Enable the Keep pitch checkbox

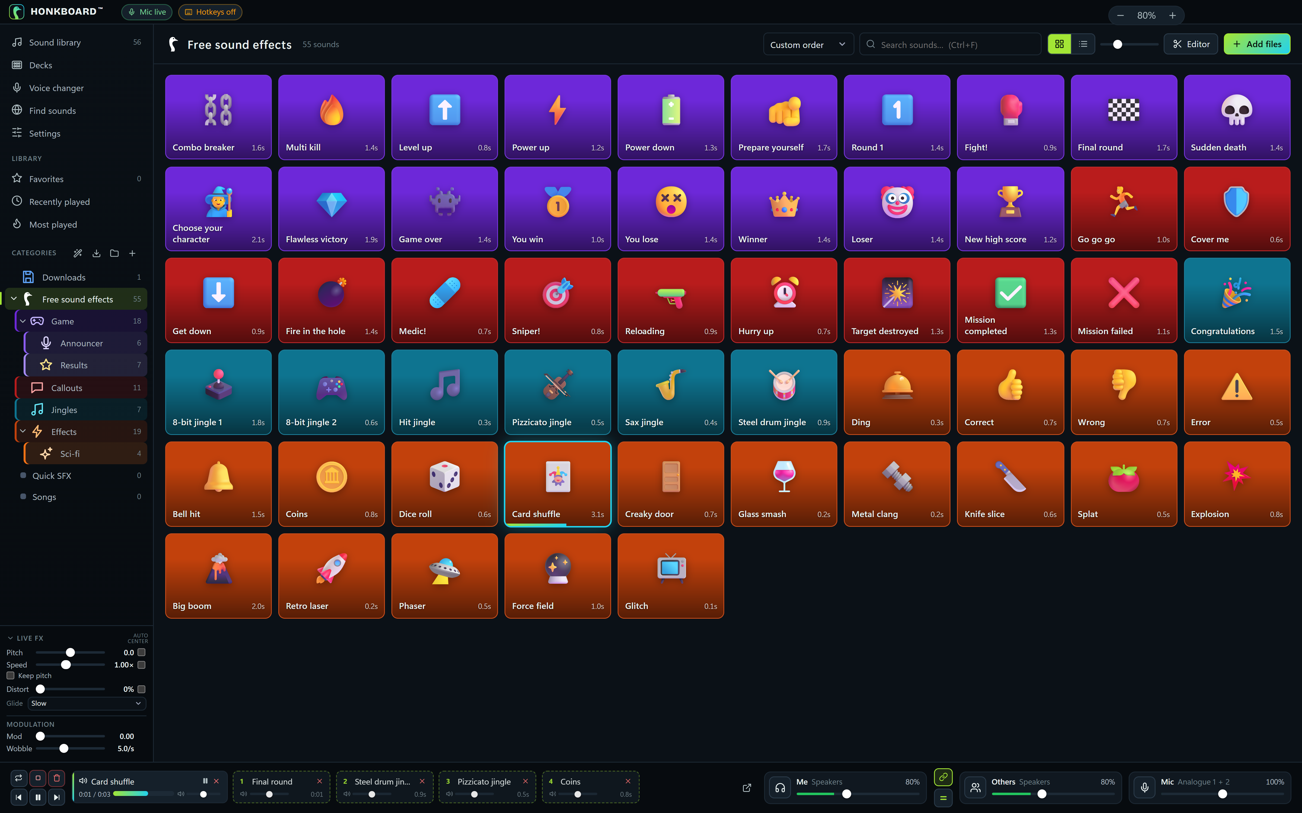coord(10,675)
